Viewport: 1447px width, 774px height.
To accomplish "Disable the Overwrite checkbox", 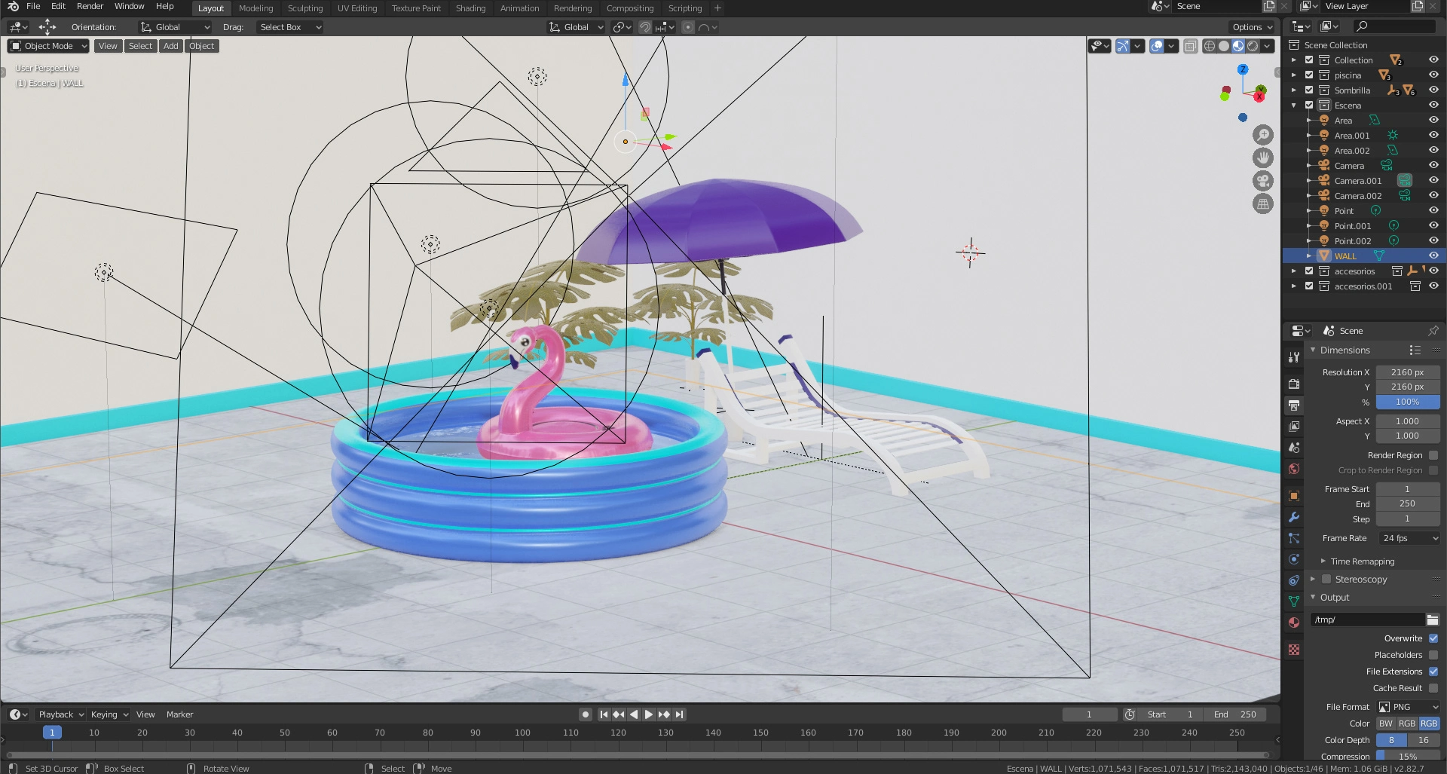I will coord(1433,638).
